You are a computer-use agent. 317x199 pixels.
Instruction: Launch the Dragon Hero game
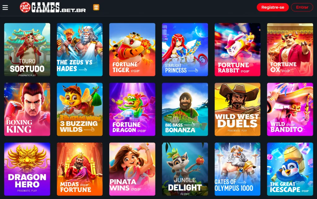click(27, 169)
